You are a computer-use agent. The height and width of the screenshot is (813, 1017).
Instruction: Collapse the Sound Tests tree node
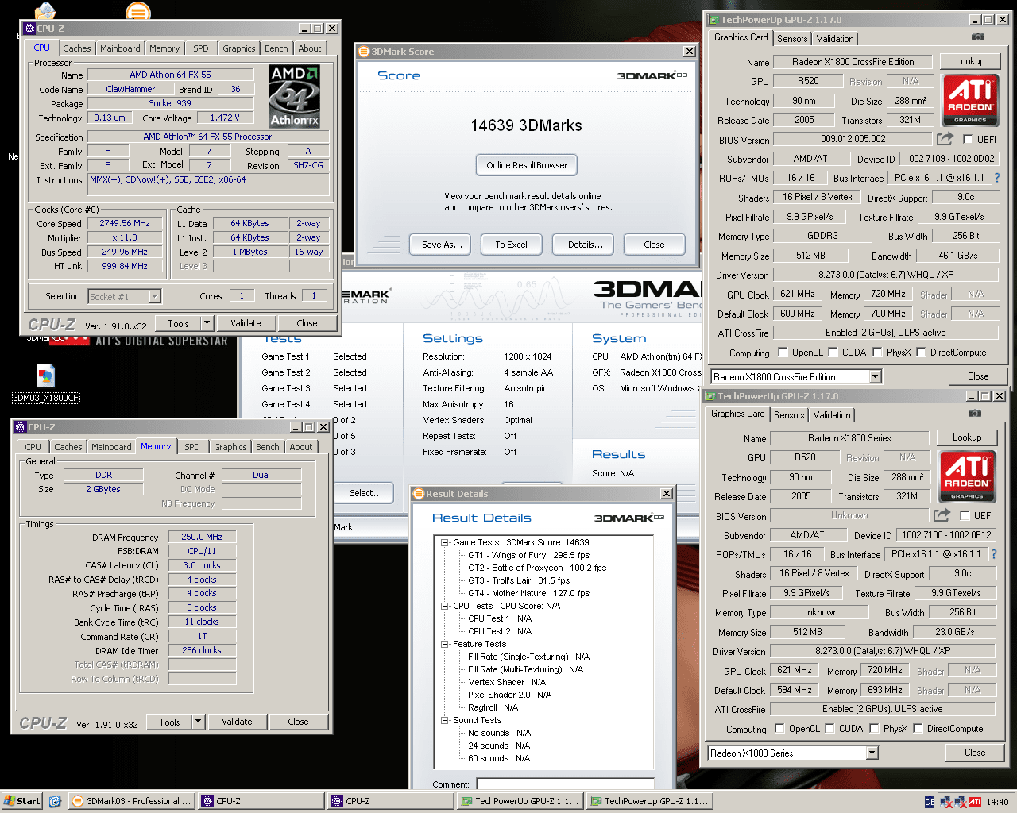tap(445, 720)
